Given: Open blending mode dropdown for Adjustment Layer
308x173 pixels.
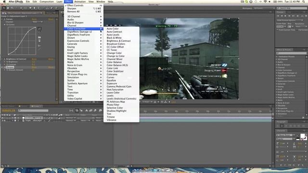Looking at the screenshot, I should click(x=71, y=118).
